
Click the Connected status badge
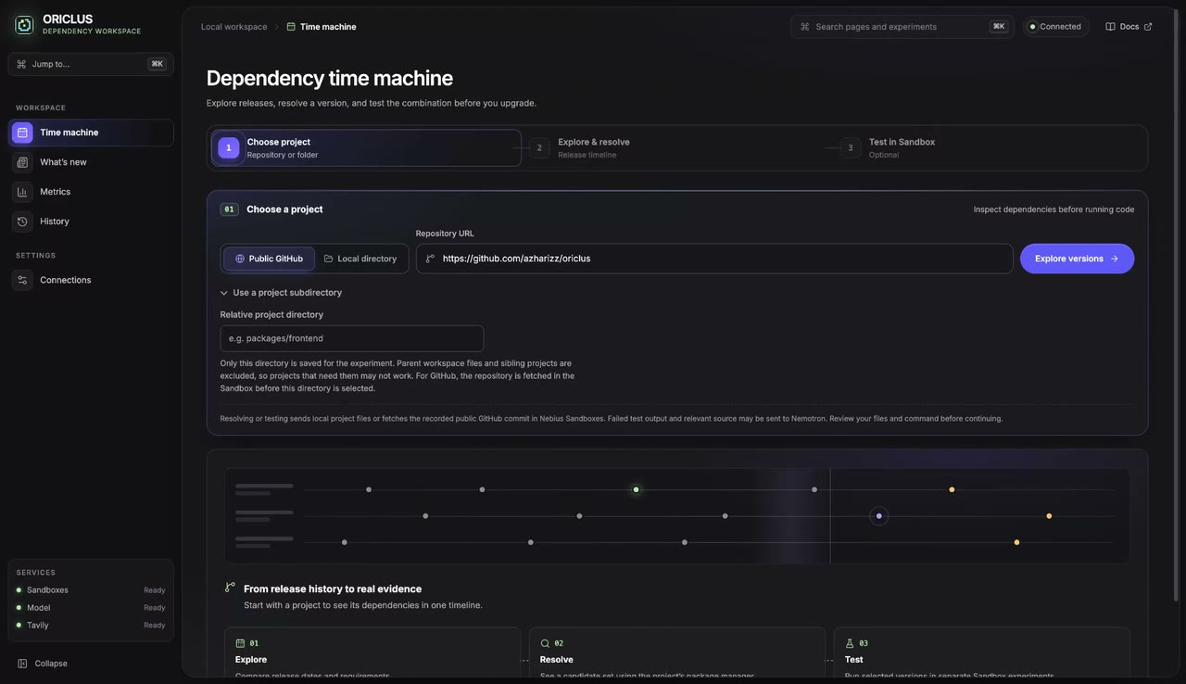(1055, 27)
